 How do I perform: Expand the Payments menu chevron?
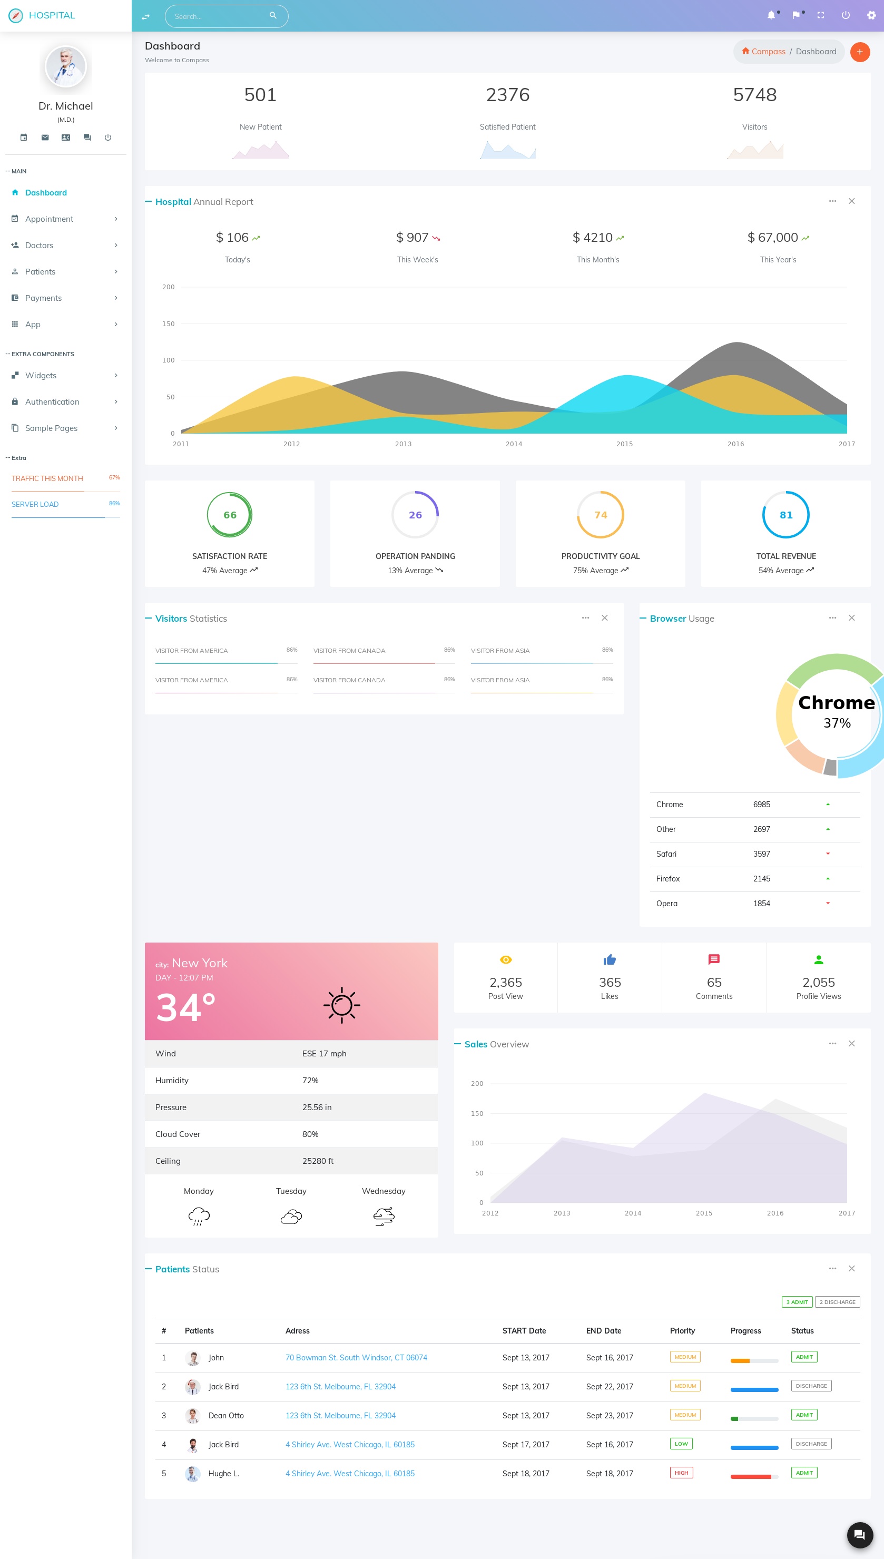tap(116, 298)
